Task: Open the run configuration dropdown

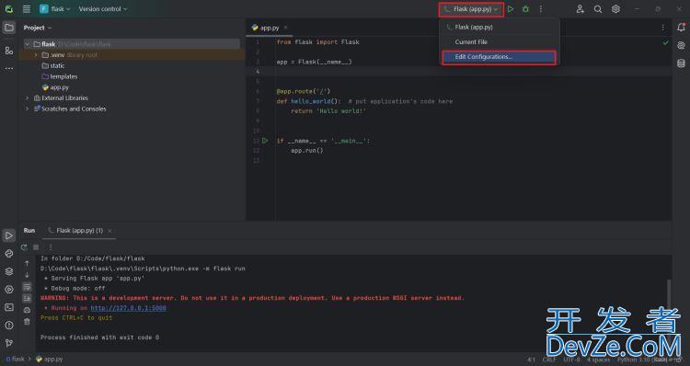Action: [471, 9]
